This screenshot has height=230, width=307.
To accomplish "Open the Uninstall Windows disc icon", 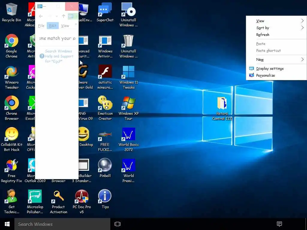I will point(128,15).
